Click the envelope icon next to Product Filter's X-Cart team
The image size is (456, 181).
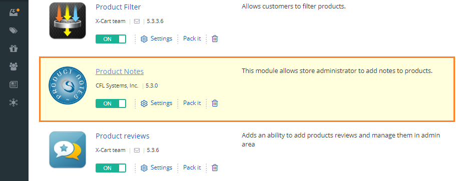[137, 21]
